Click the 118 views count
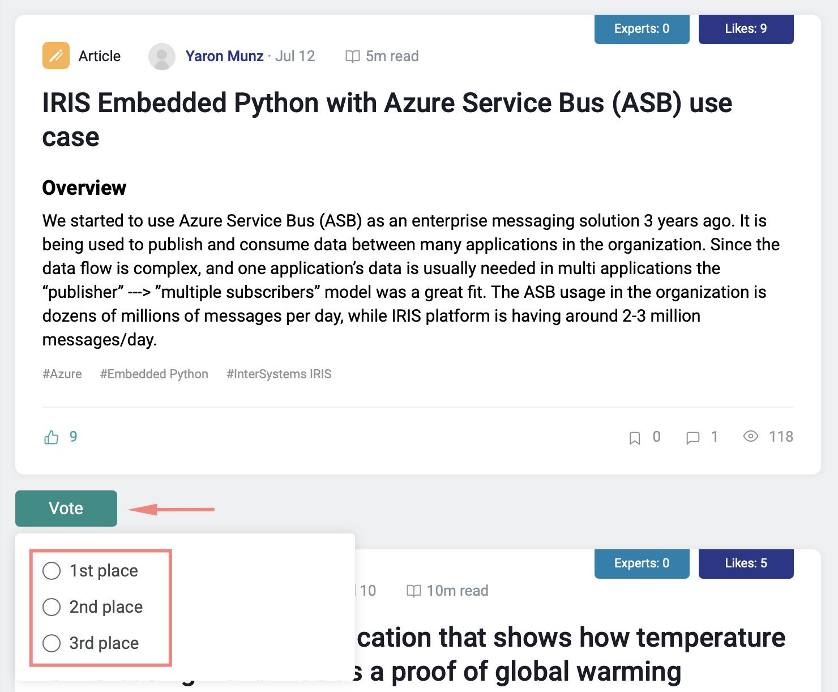 point(781,437)
